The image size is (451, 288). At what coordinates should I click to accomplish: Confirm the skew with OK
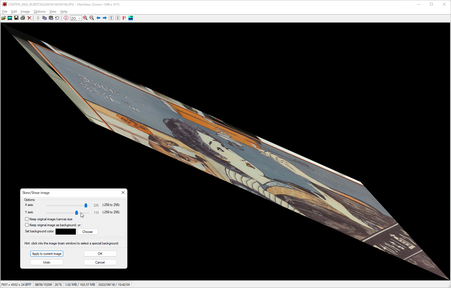(100, 254)
